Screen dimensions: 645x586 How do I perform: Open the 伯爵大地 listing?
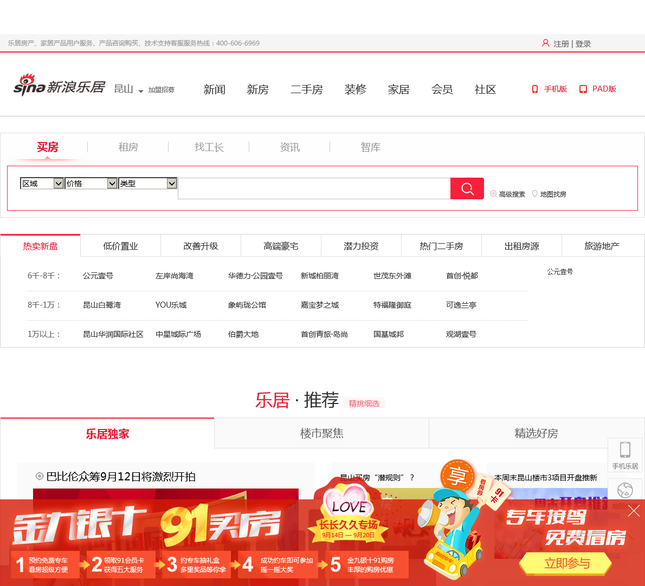point(243,334)
